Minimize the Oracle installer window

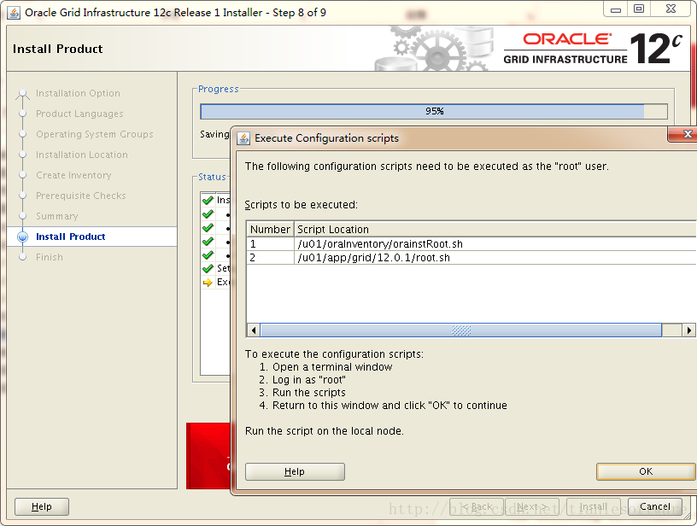616,9
